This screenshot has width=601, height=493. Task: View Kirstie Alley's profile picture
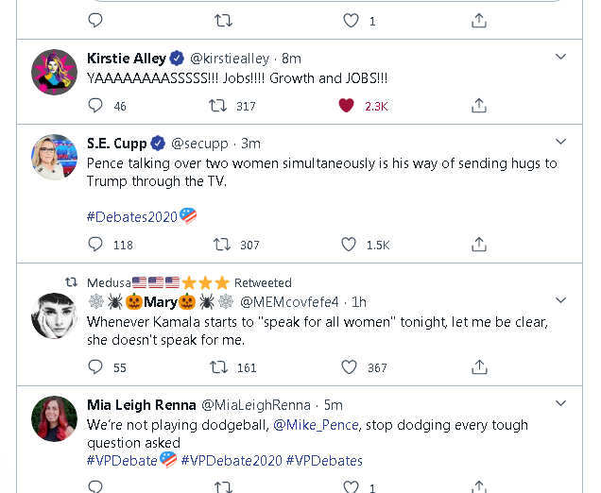54,73
